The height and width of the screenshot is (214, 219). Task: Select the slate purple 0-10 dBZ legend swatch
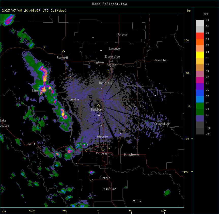(200, 118)
